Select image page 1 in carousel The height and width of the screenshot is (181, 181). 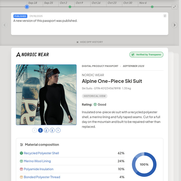coord(40,130)
